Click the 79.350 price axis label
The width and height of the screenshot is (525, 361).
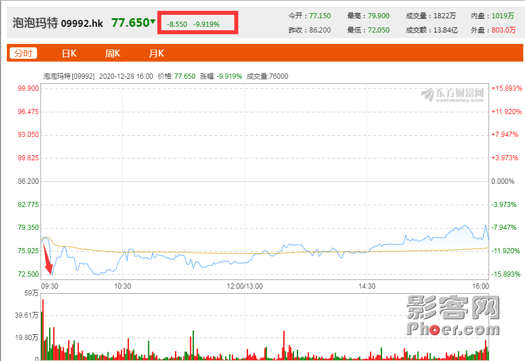tap(28, 228)
